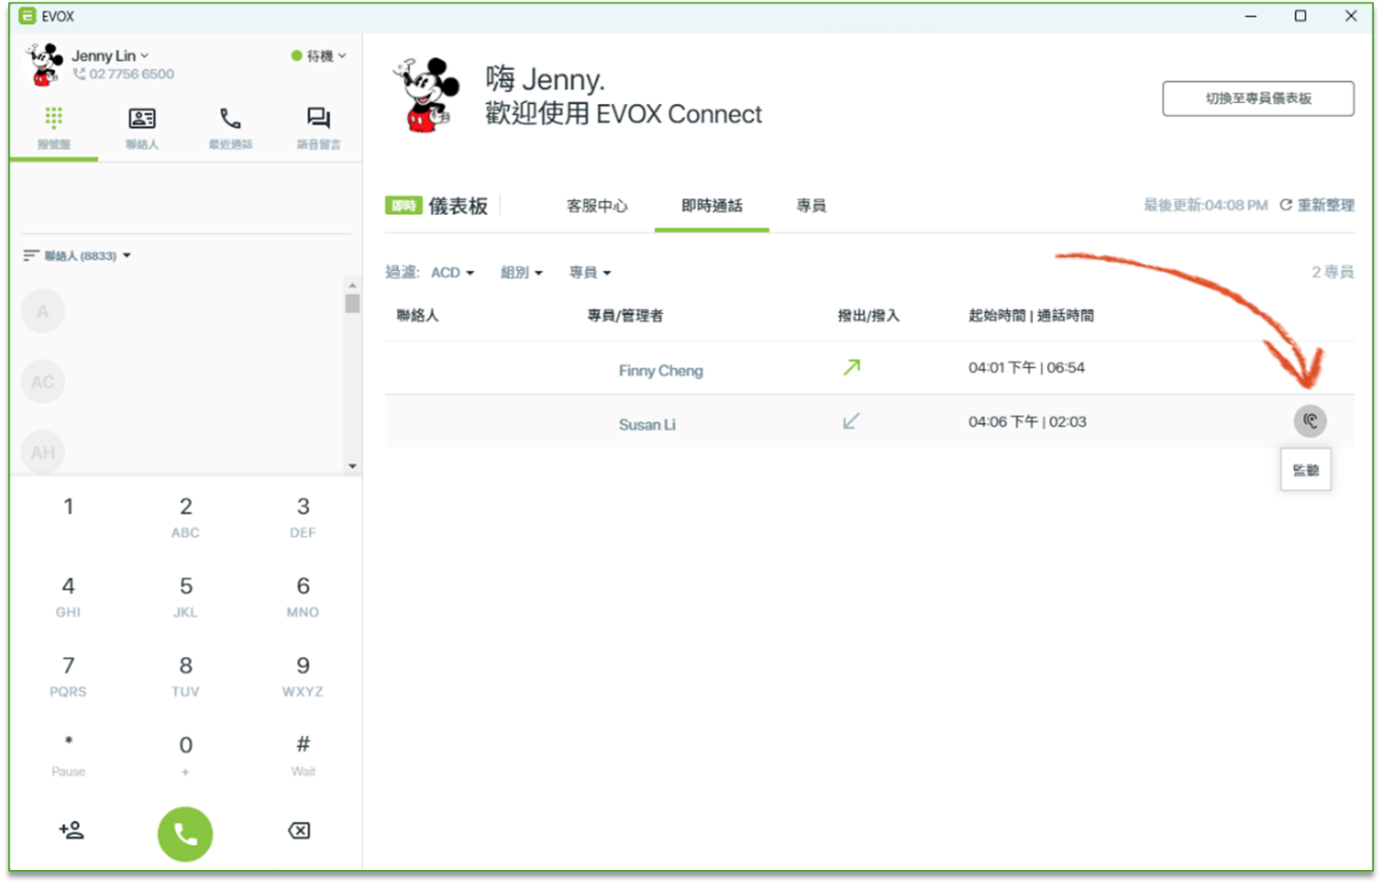The height and width of the screenshot is (885, 1382).
Task: Expand the Jenny Lin user menu
Action: 110,56
